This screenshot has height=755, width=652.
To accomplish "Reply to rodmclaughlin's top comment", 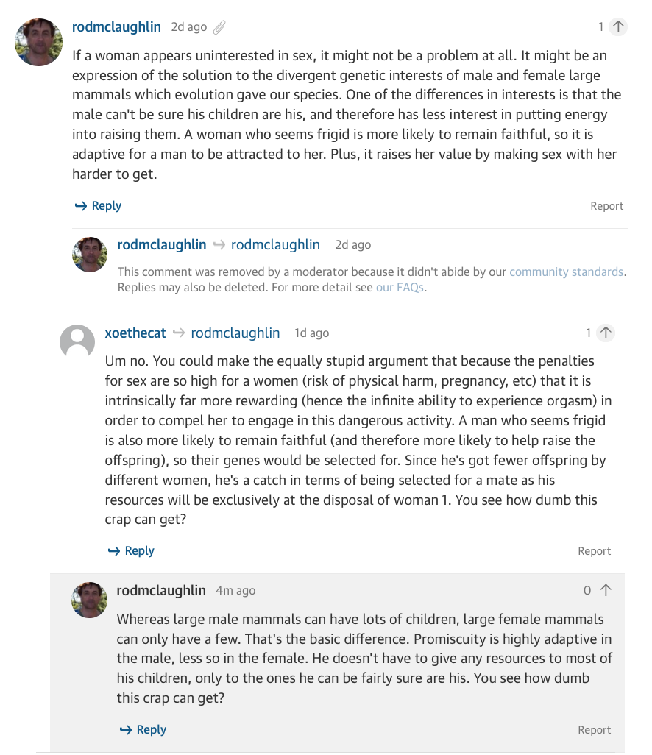I will tap(98, 205).
